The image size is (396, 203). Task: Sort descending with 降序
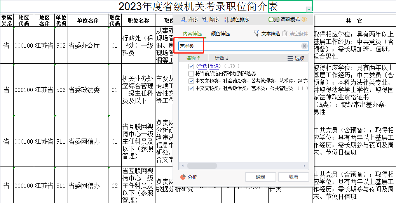pos(210,19)
